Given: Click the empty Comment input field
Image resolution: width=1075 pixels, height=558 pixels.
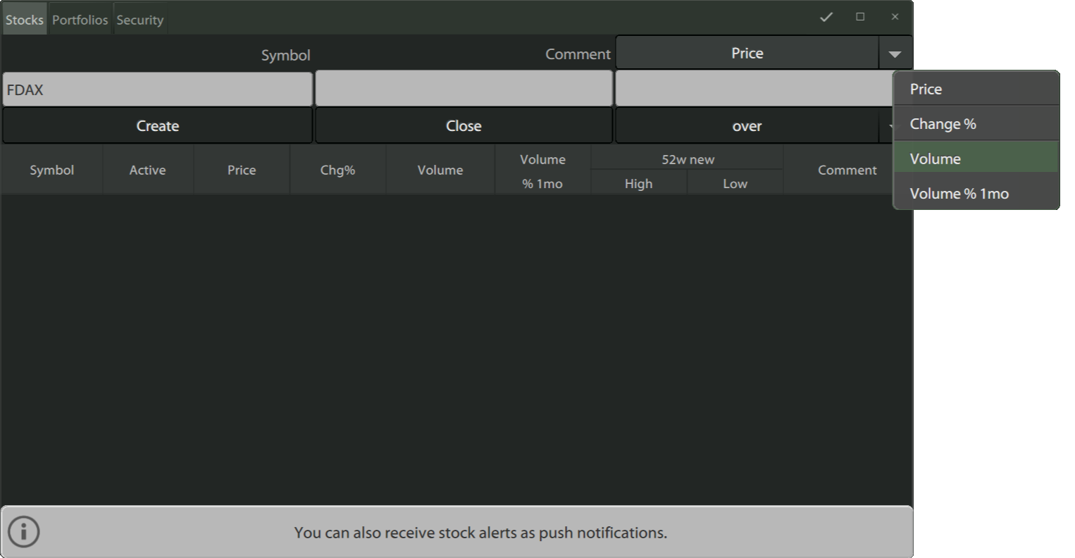Looking at the screenshot, I should point(464,89).
